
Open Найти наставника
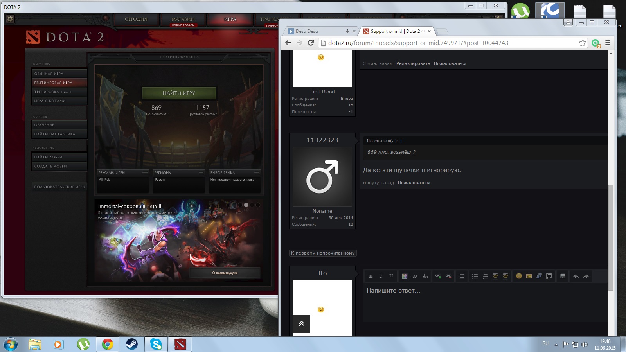(x=59, y=134)
